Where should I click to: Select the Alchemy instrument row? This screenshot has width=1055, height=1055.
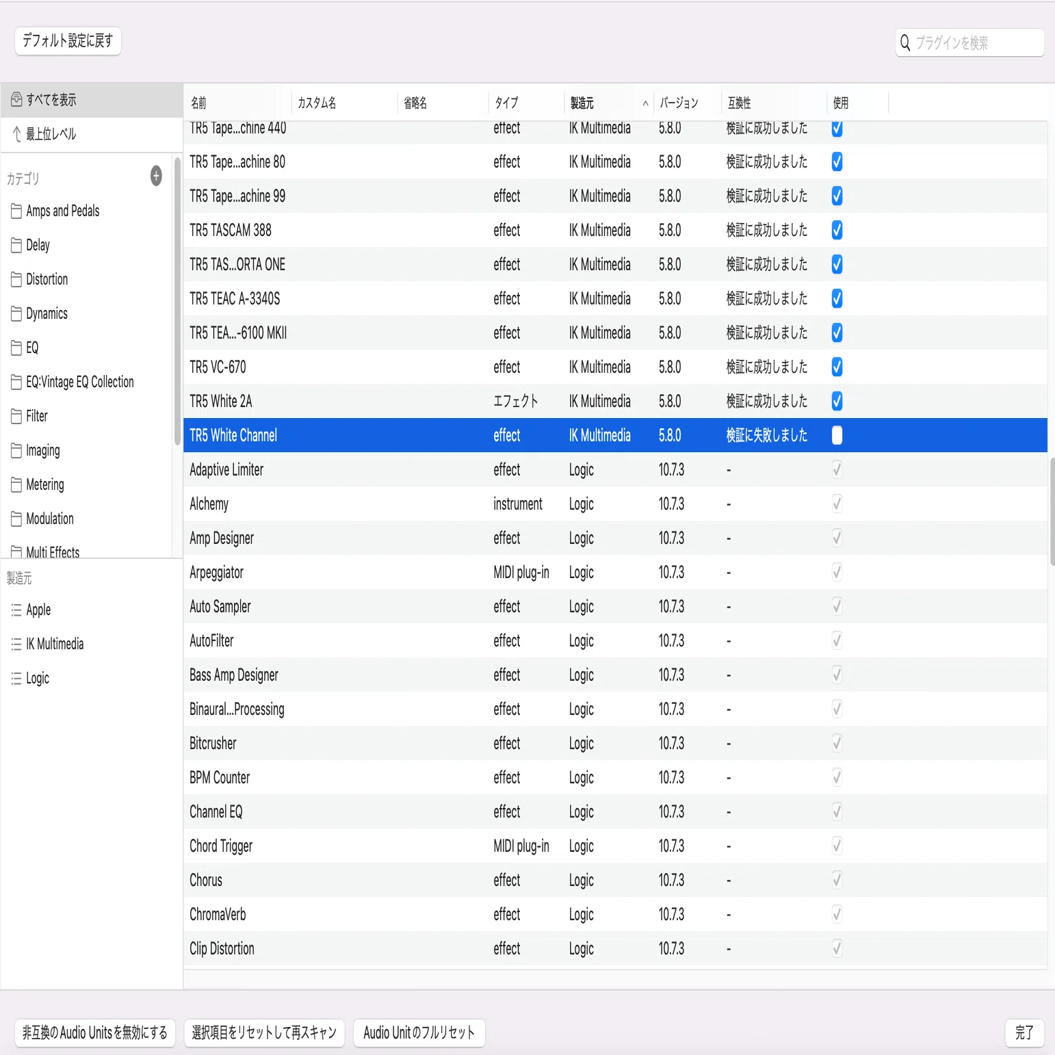tap(615, 504)
